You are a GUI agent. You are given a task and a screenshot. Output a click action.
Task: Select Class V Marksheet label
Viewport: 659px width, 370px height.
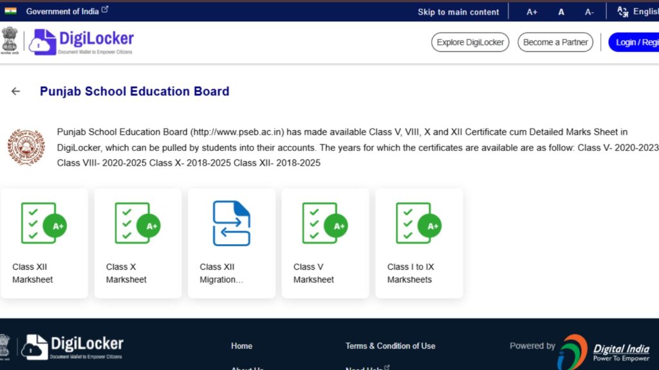pos(313,273)
